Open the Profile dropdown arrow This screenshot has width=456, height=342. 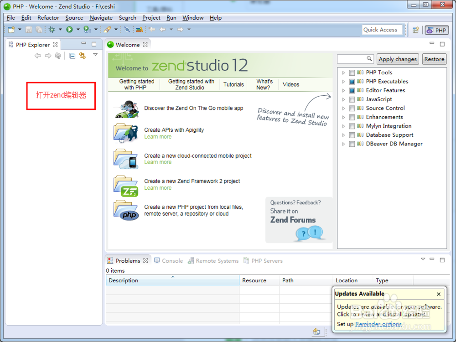point(96,29)
